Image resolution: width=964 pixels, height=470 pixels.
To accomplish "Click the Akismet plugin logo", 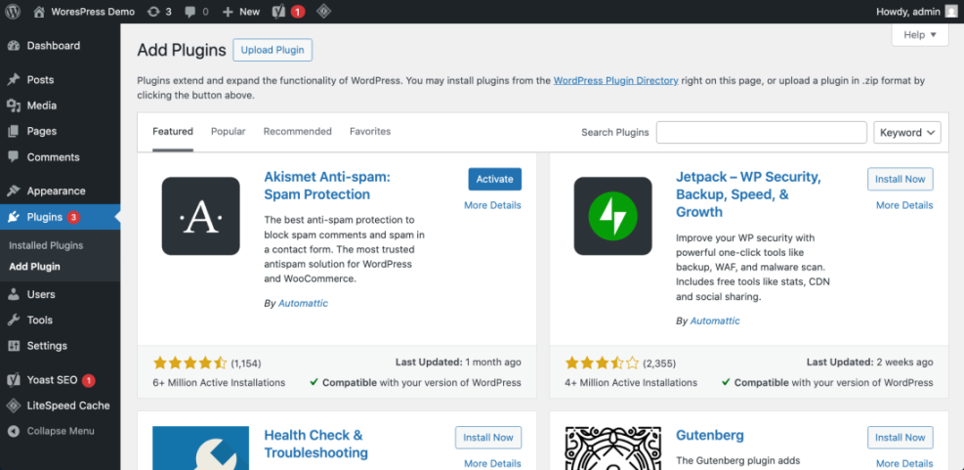I will coord(200,216).
